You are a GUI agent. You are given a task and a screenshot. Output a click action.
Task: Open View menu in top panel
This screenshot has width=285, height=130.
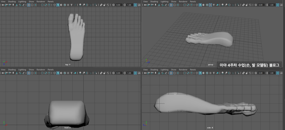3,1
